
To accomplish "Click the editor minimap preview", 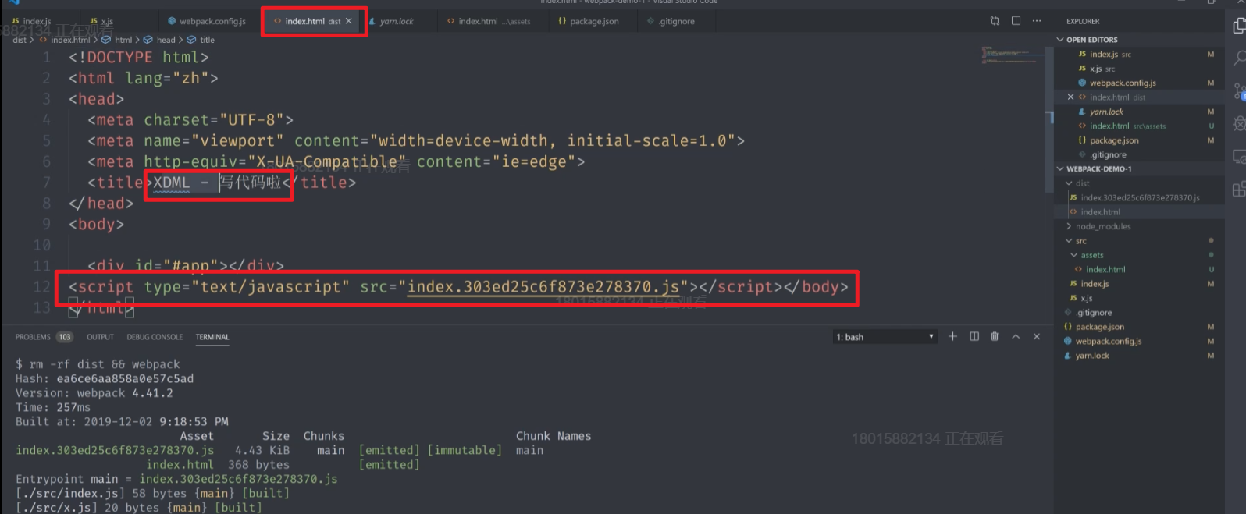I will coord(1013,56).
